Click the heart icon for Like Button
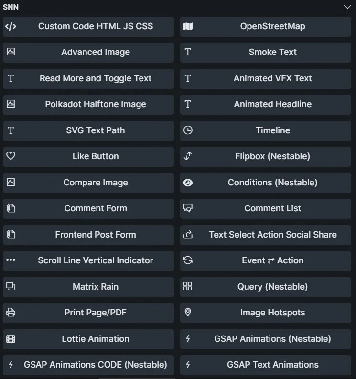Image resolution: width=356 pixels, height=379 pixels. (x=11, y=156)
